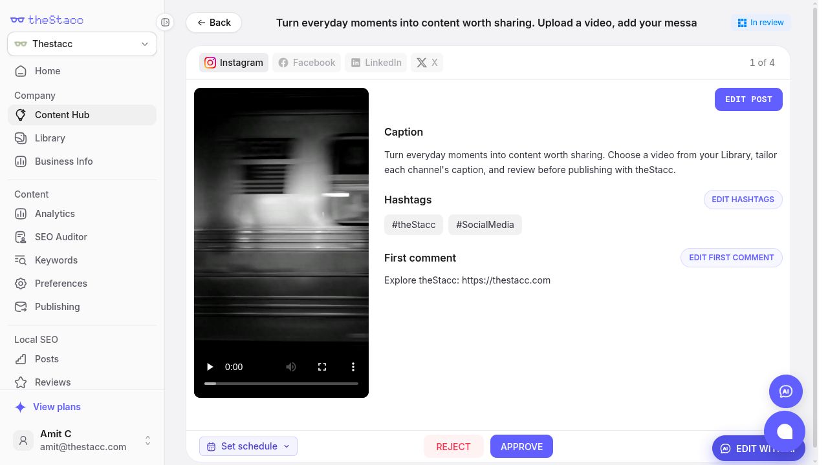This screenshot has height=465, width=828.
Task: Click the Posts icon under Local SEO
Action: [x=21, y=359]
